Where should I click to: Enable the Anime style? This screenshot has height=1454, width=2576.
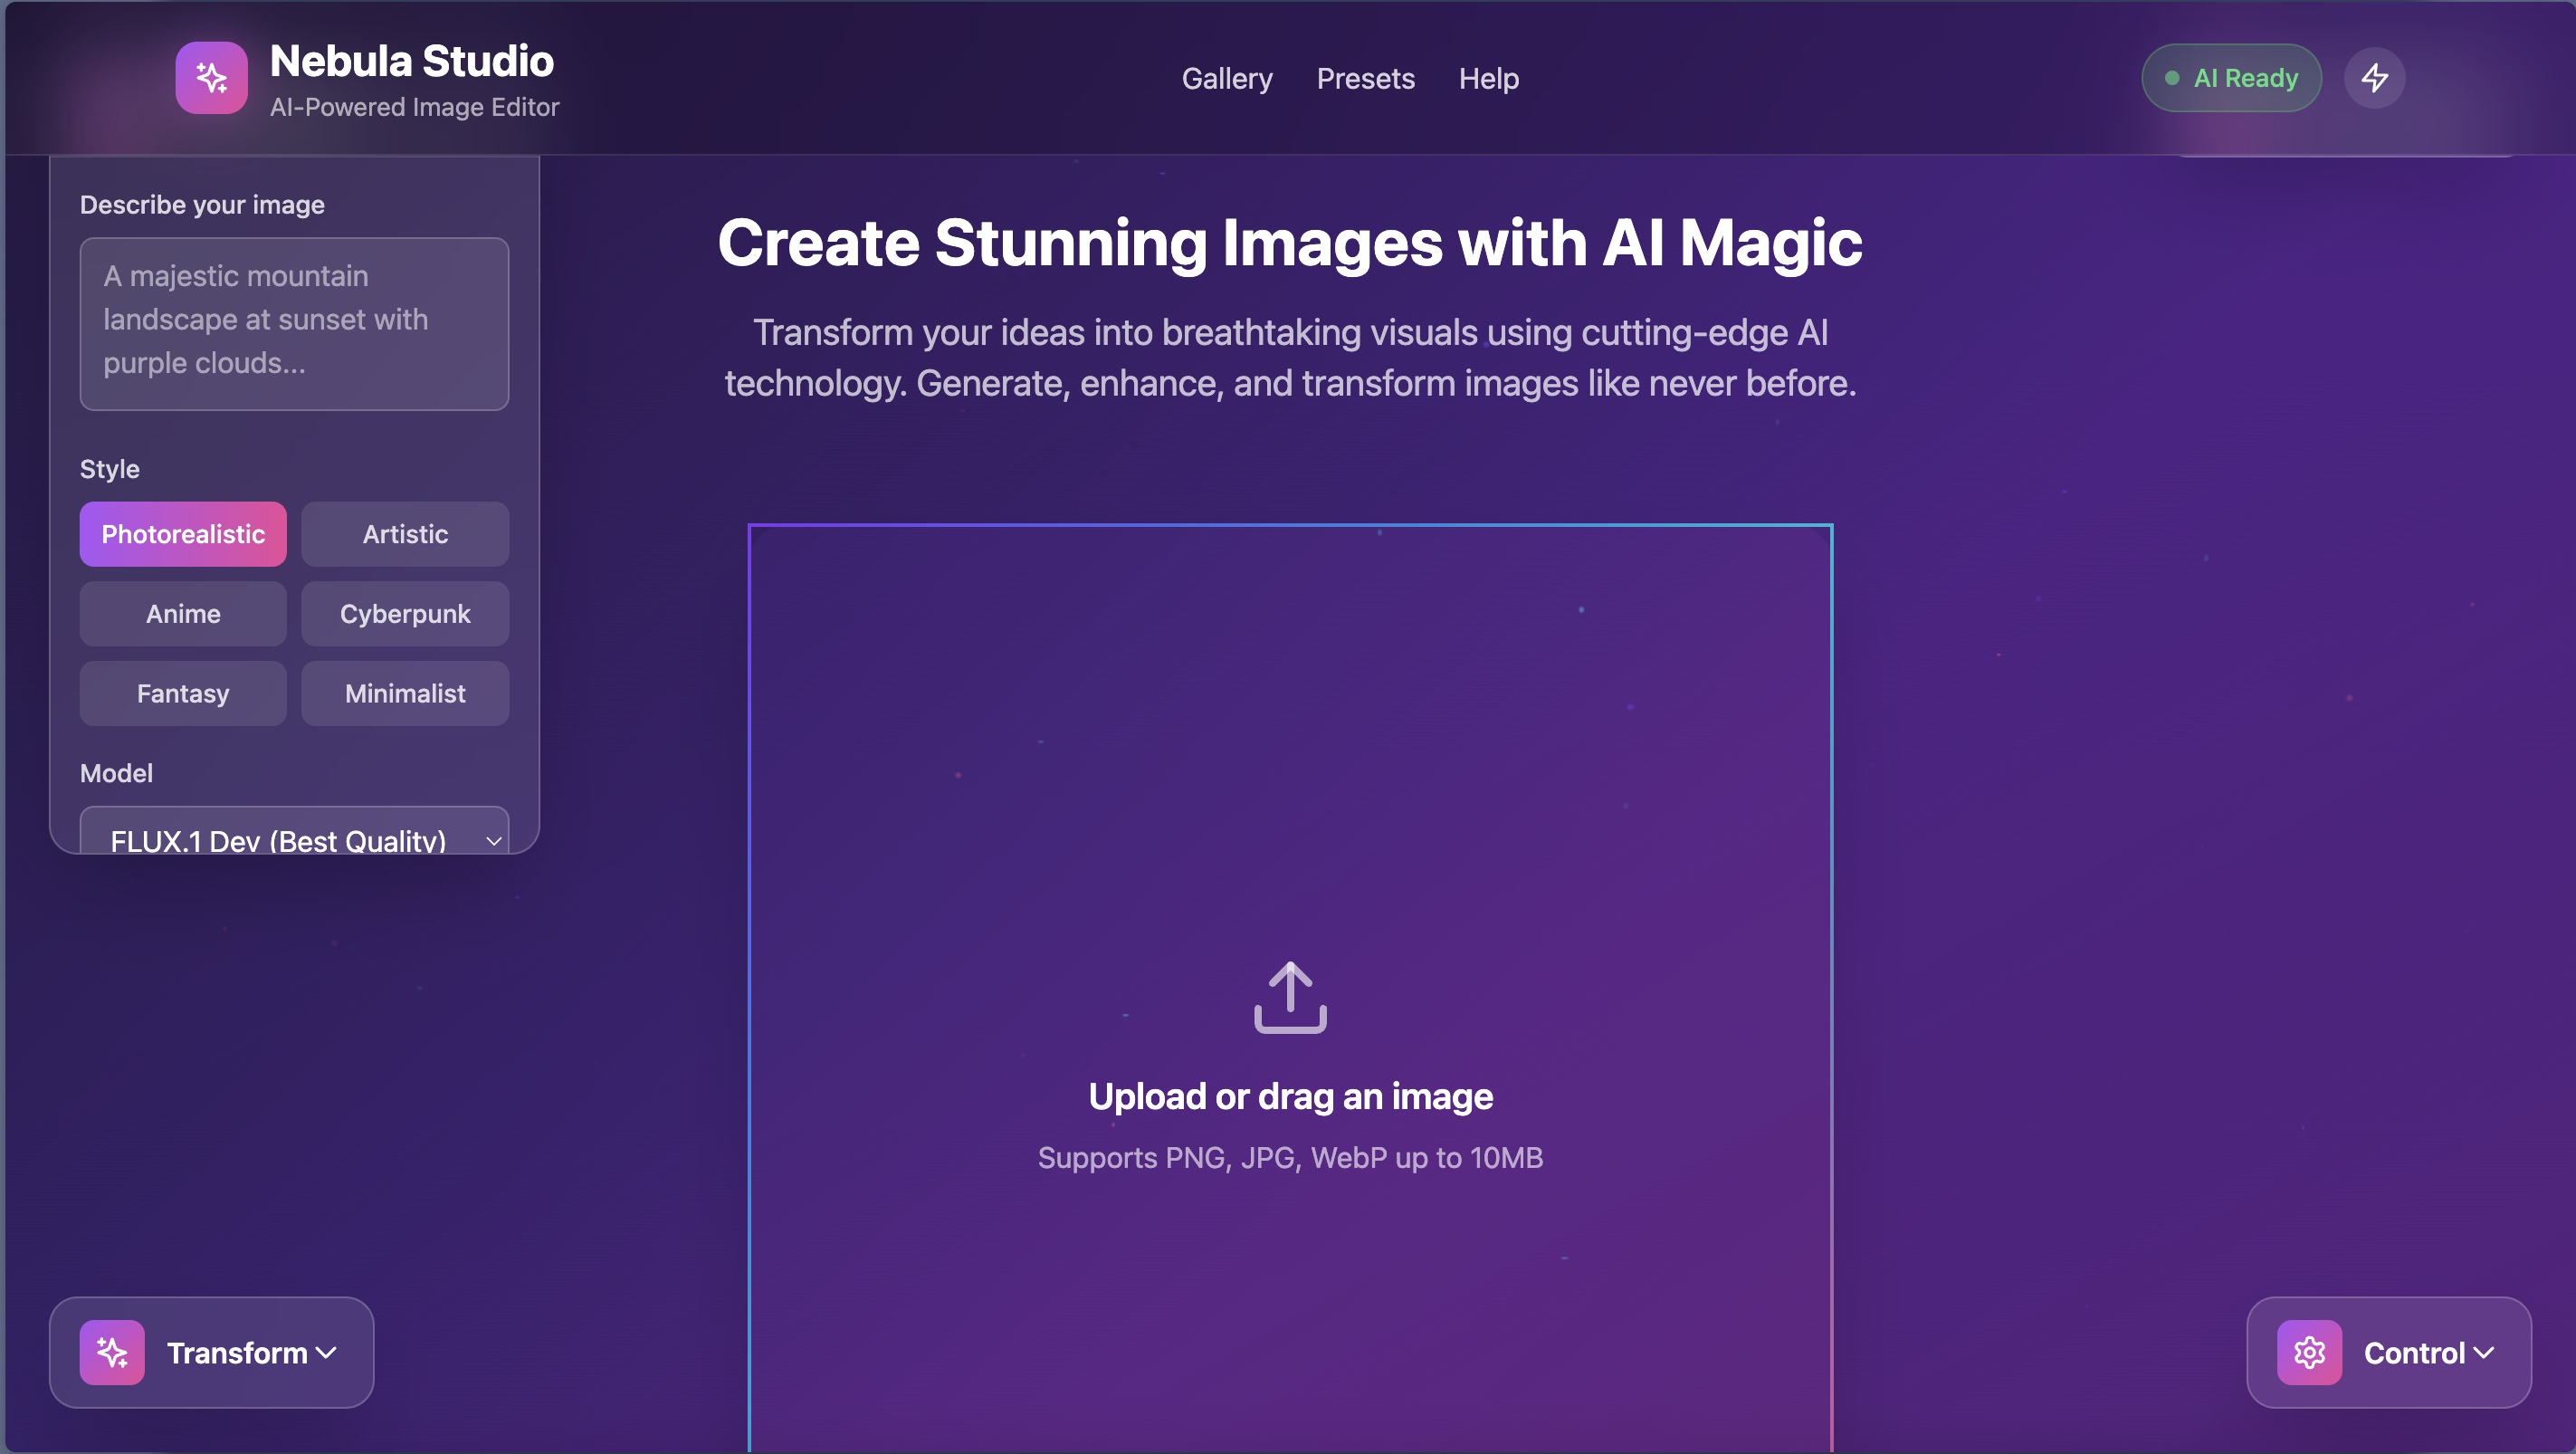coord(183,613)
